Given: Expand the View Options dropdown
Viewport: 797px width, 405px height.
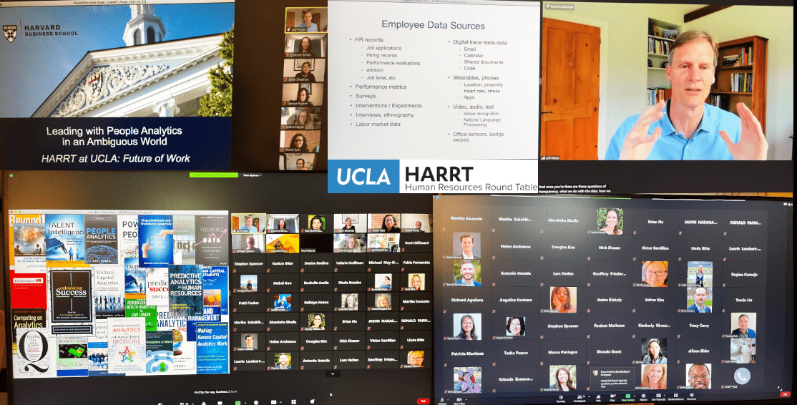Looking at the screenshot, I should coord(252,175).
